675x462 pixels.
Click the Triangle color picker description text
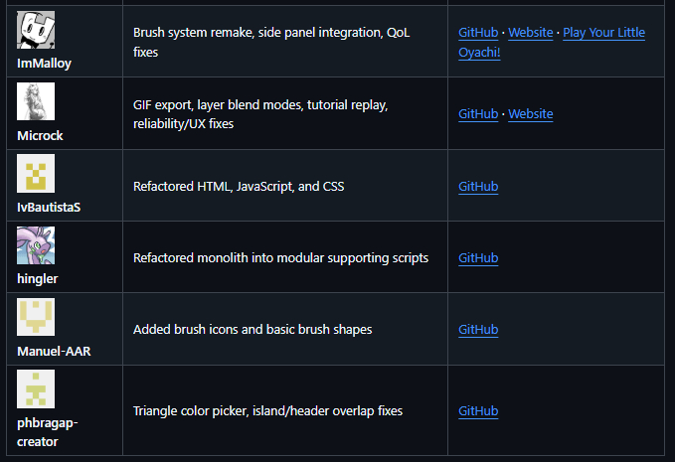(267, 411)
